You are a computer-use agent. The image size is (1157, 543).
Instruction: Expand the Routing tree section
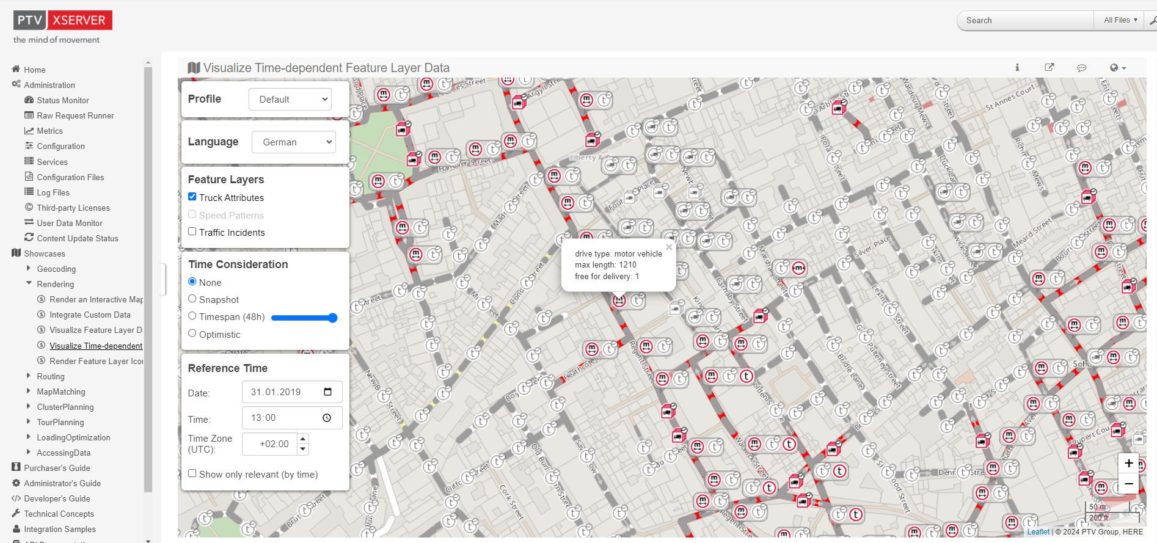point(29,376)
